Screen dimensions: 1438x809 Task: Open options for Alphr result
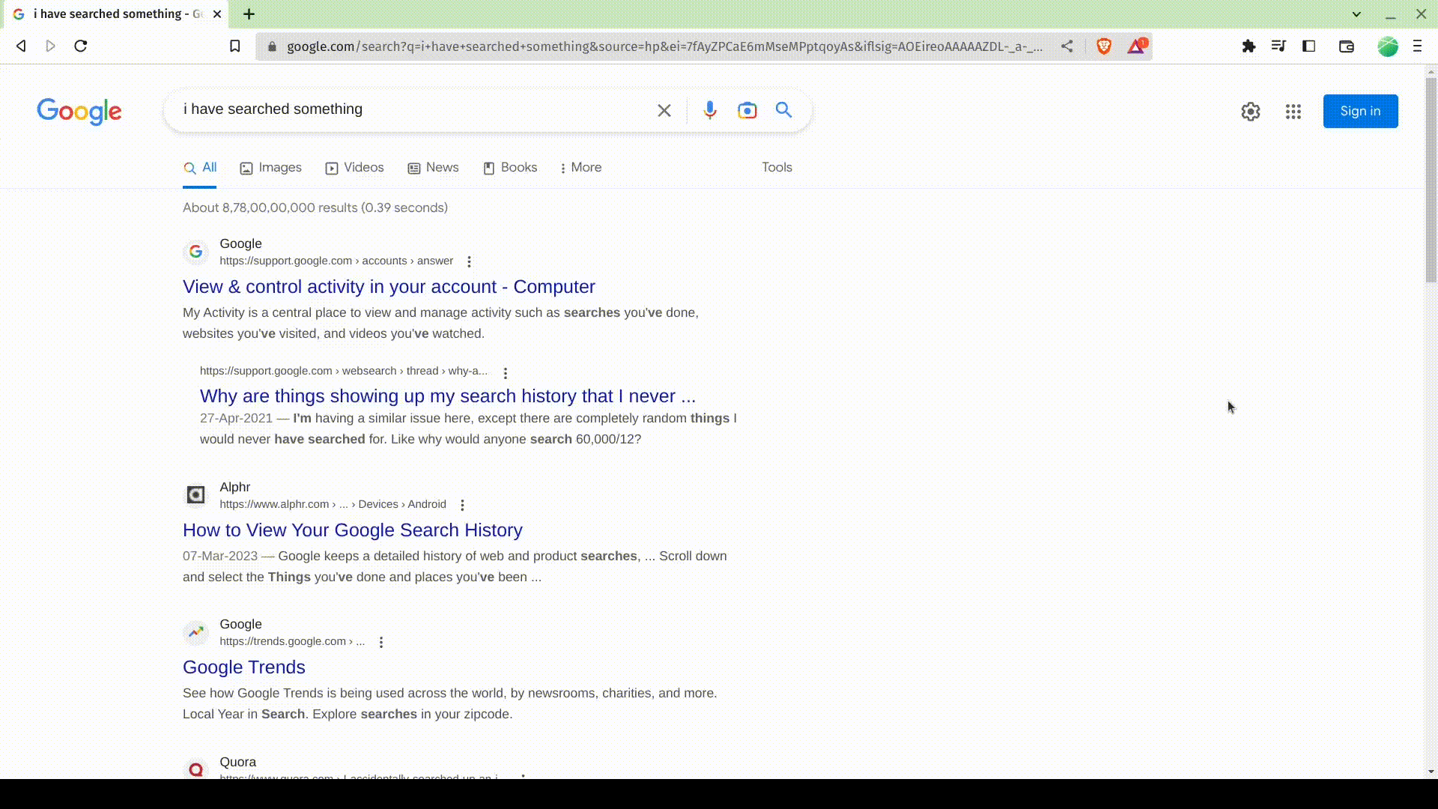[x=463, y=505]
